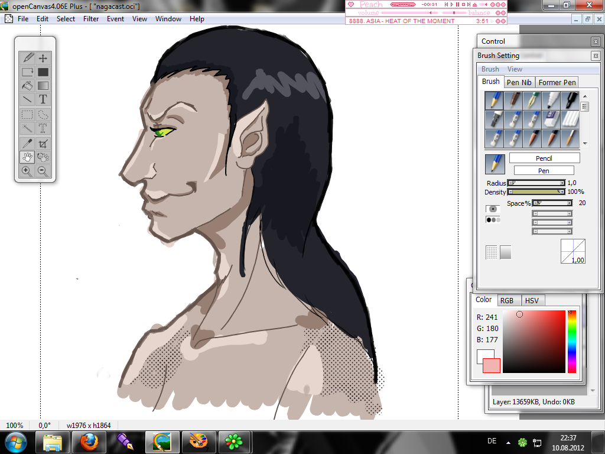Select the outline Rectangle drawing tool
The height and width of the screenshot is (454, 605).
(x=27, y=72)
